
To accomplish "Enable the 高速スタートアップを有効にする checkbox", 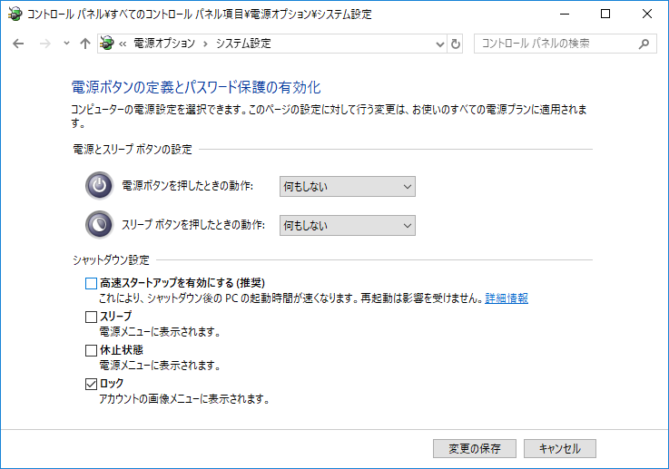I will [x=91, y=284].
